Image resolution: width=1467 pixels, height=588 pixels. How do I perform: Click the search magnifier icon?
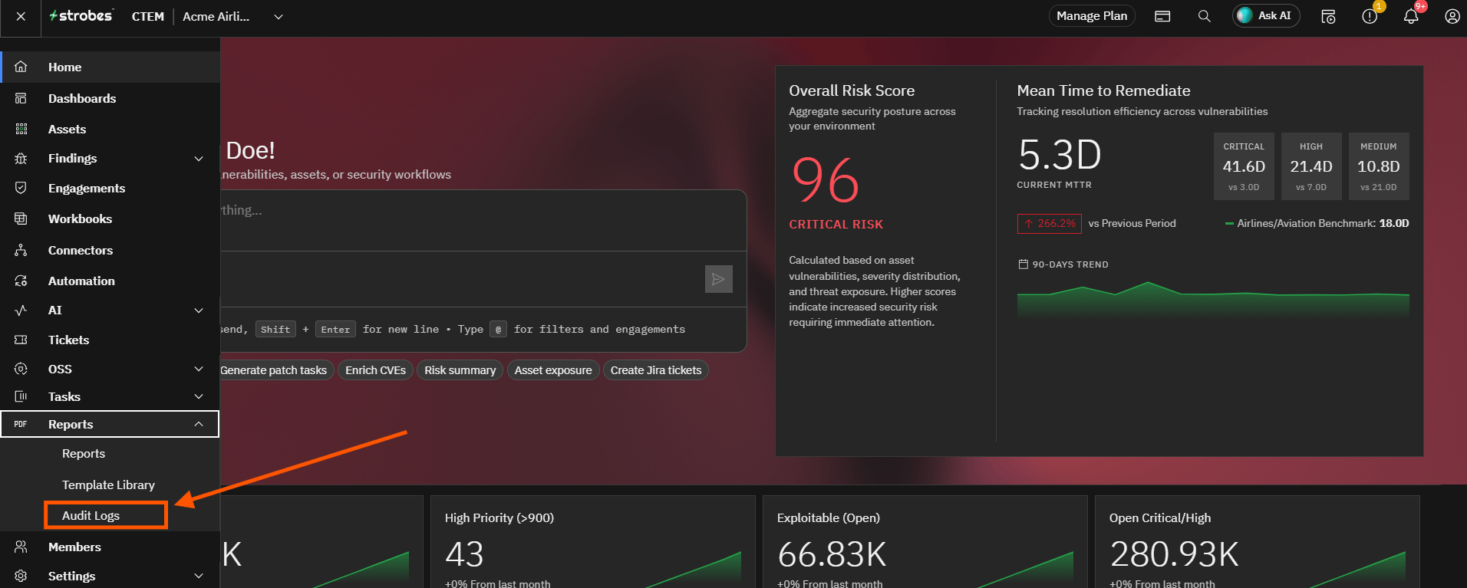coord(1204,16)
